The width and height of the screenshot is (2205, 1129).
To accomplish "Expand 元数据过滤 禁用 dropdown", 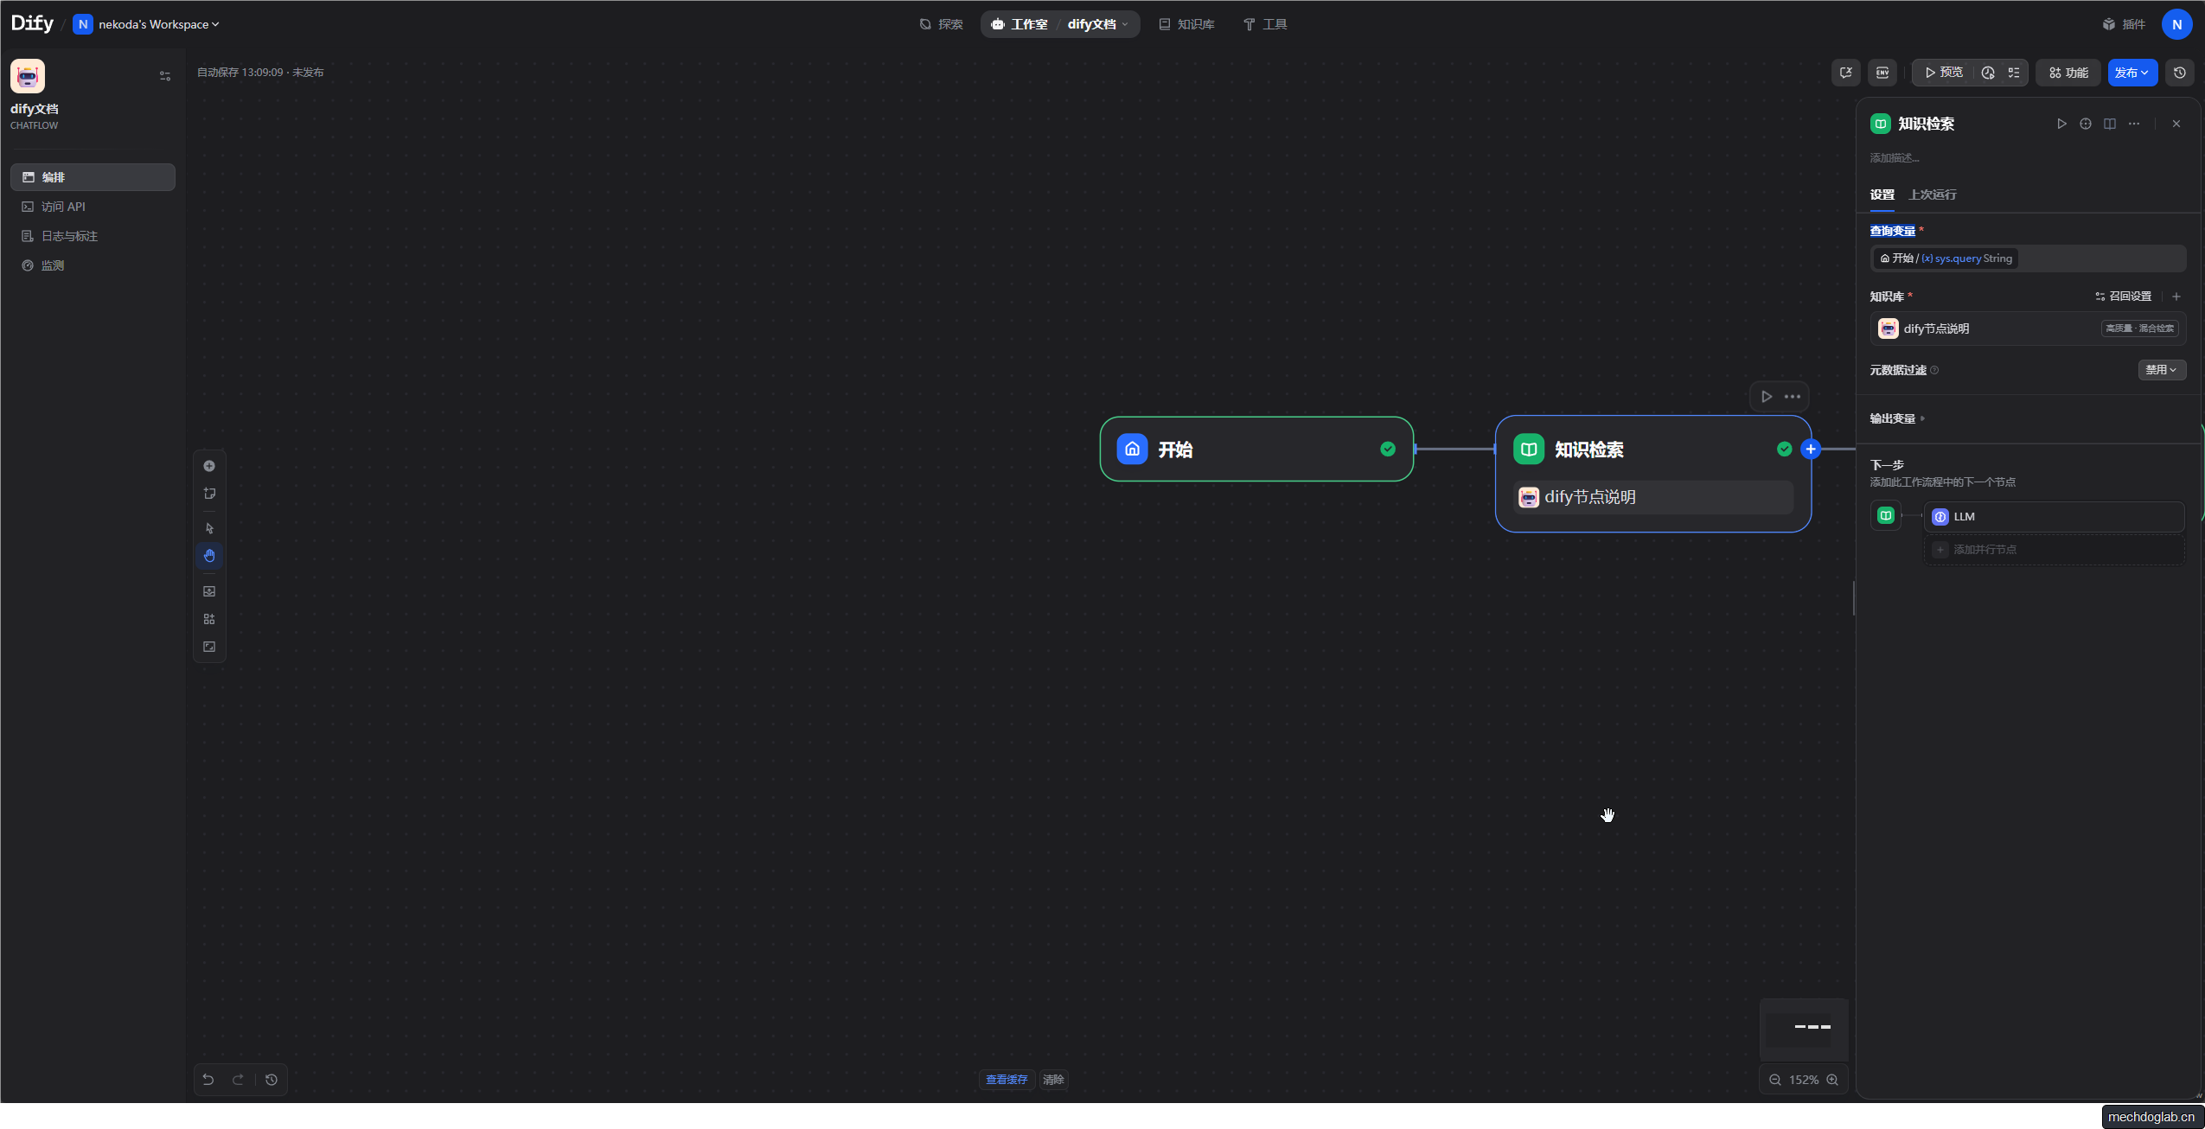I will (x=2161, y=370).
